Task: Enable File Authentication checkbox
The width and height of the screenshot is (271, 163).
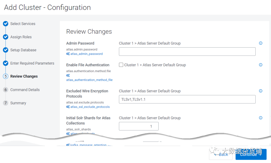Action: click(121, 65)
